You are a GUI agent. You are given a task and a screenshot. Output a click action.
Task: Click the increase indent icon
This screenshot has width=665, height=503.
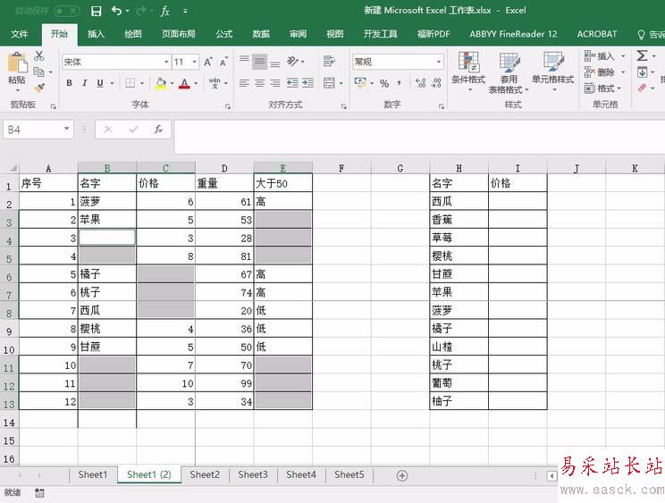[307, 83]
